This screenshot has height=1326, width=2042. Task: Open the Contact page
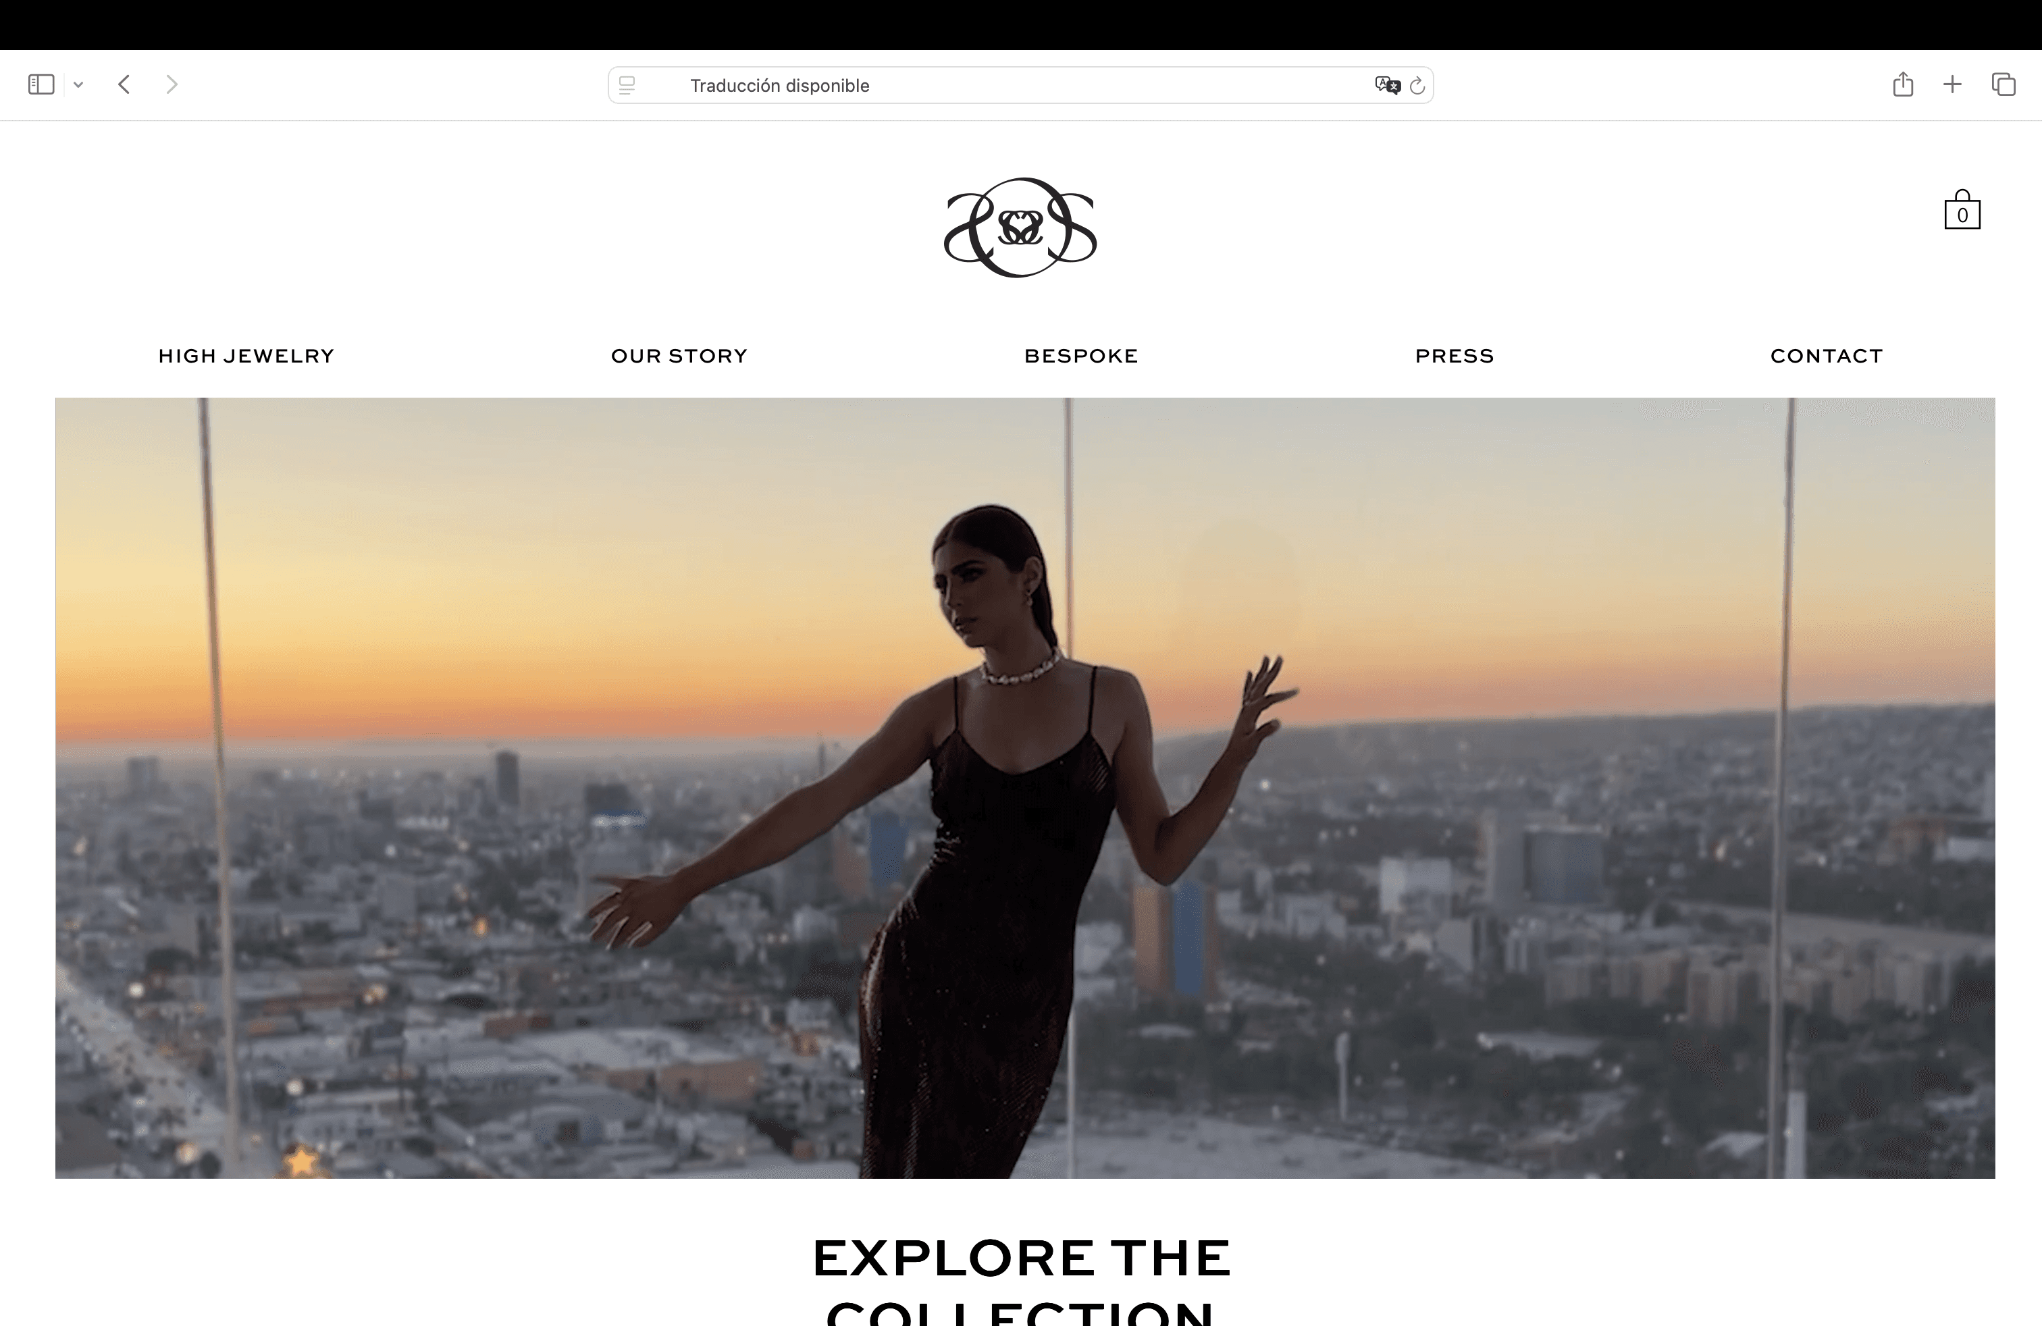1827,356
